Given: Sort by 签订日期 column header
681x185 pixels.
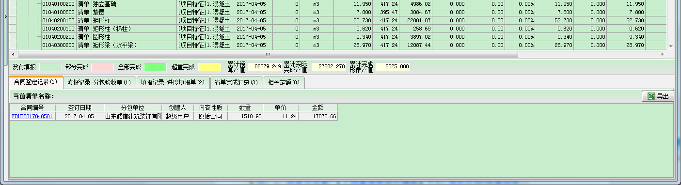Looking at the screenshot, I should pyautogui.click(x=79, y=108).
